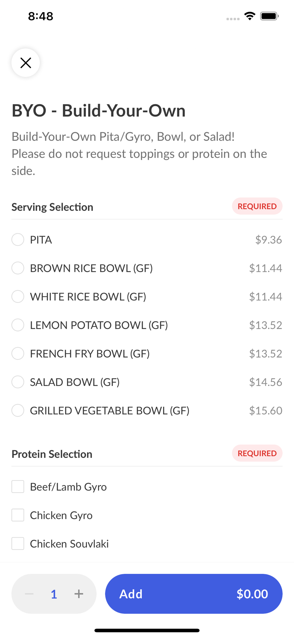
Task: Tap the plus quantity icon
Action: coord(79,594)
